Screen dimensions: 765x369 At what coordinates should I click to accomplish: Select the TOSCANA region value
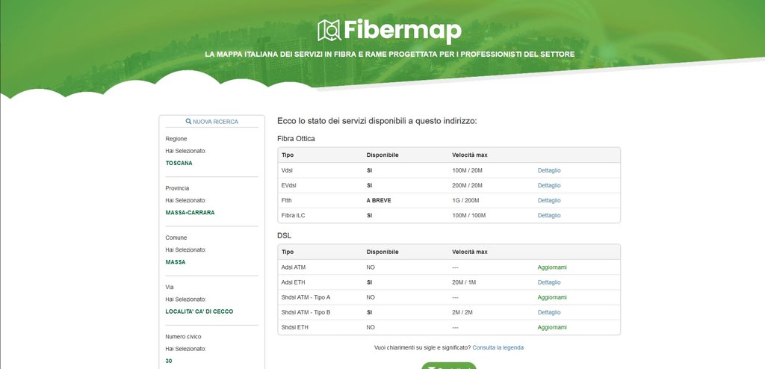pos(179,163)
